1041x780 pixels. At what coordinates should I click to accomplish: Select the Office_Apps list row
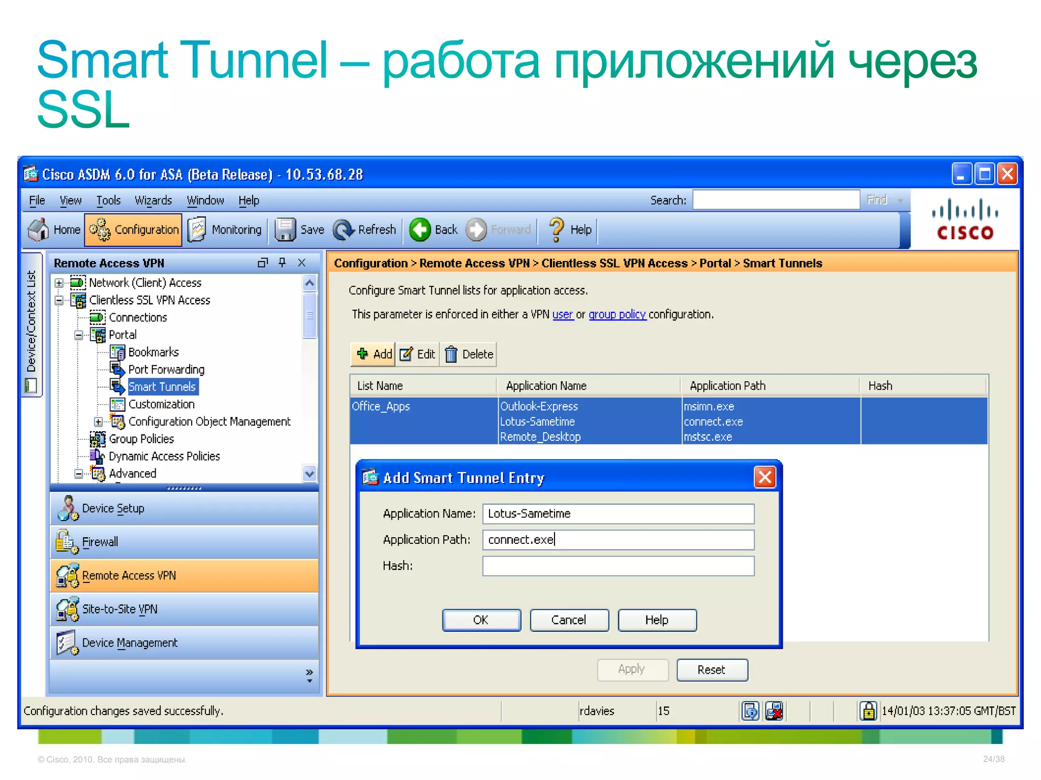[x=668, y=421]
